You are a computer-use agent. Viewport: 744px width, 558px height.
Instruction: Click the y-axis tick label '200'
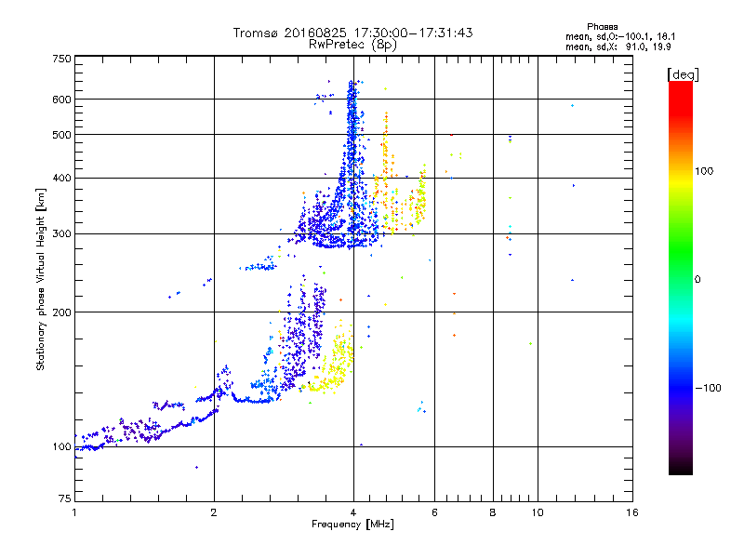(62, 312)
